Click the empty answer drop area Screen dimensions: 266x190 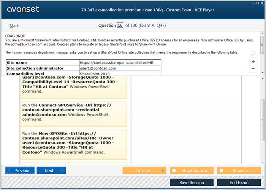(187, 120)
